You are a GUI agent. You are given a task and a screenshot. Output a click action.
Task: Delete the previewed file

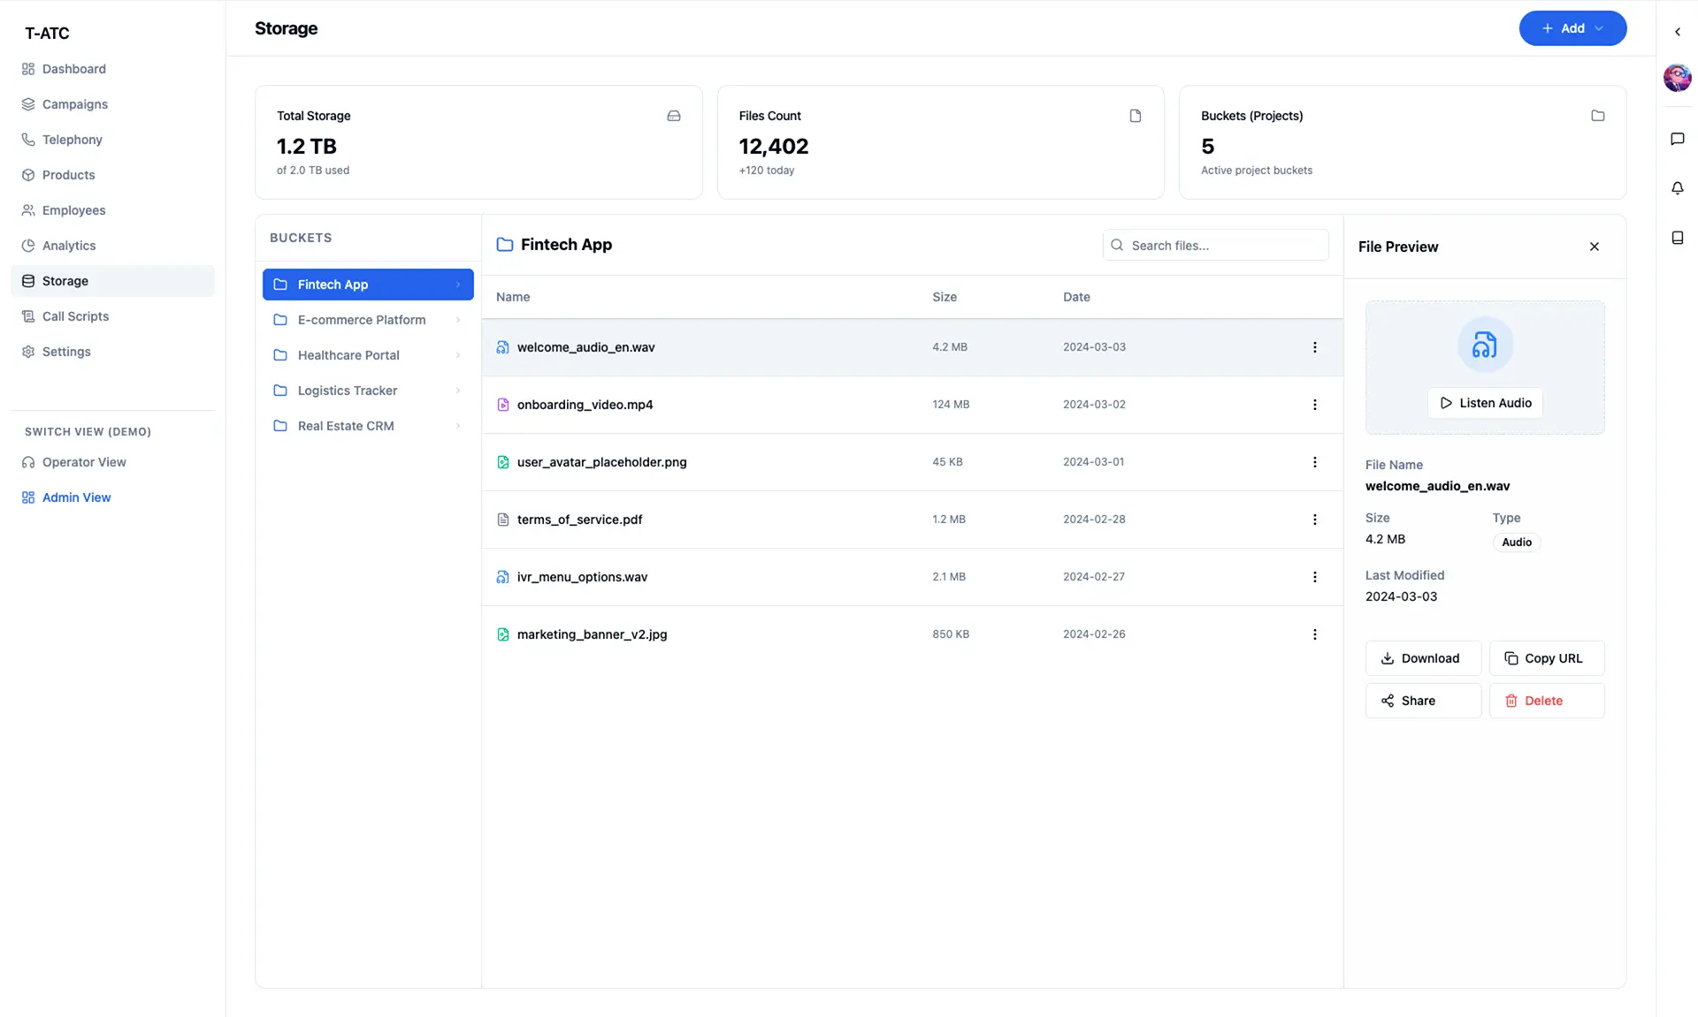click(1546, 701)
